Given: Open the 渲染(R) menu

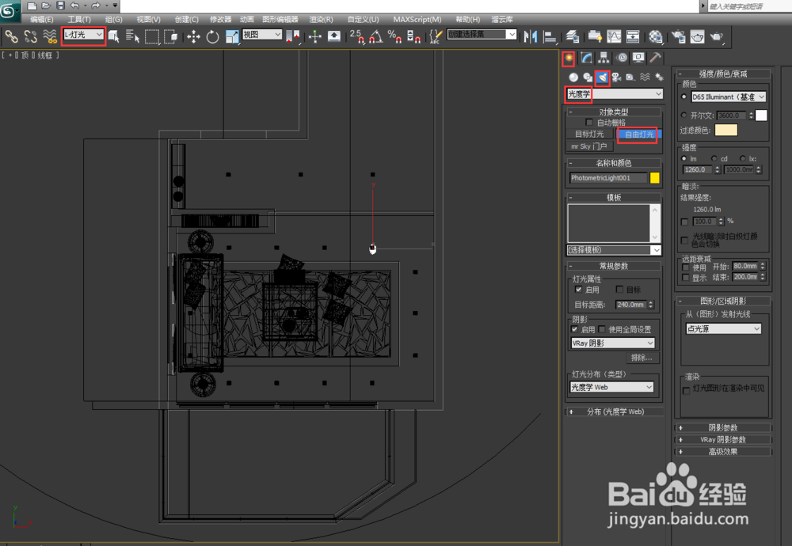Looking at the screenshot, I should pos(322,19).
